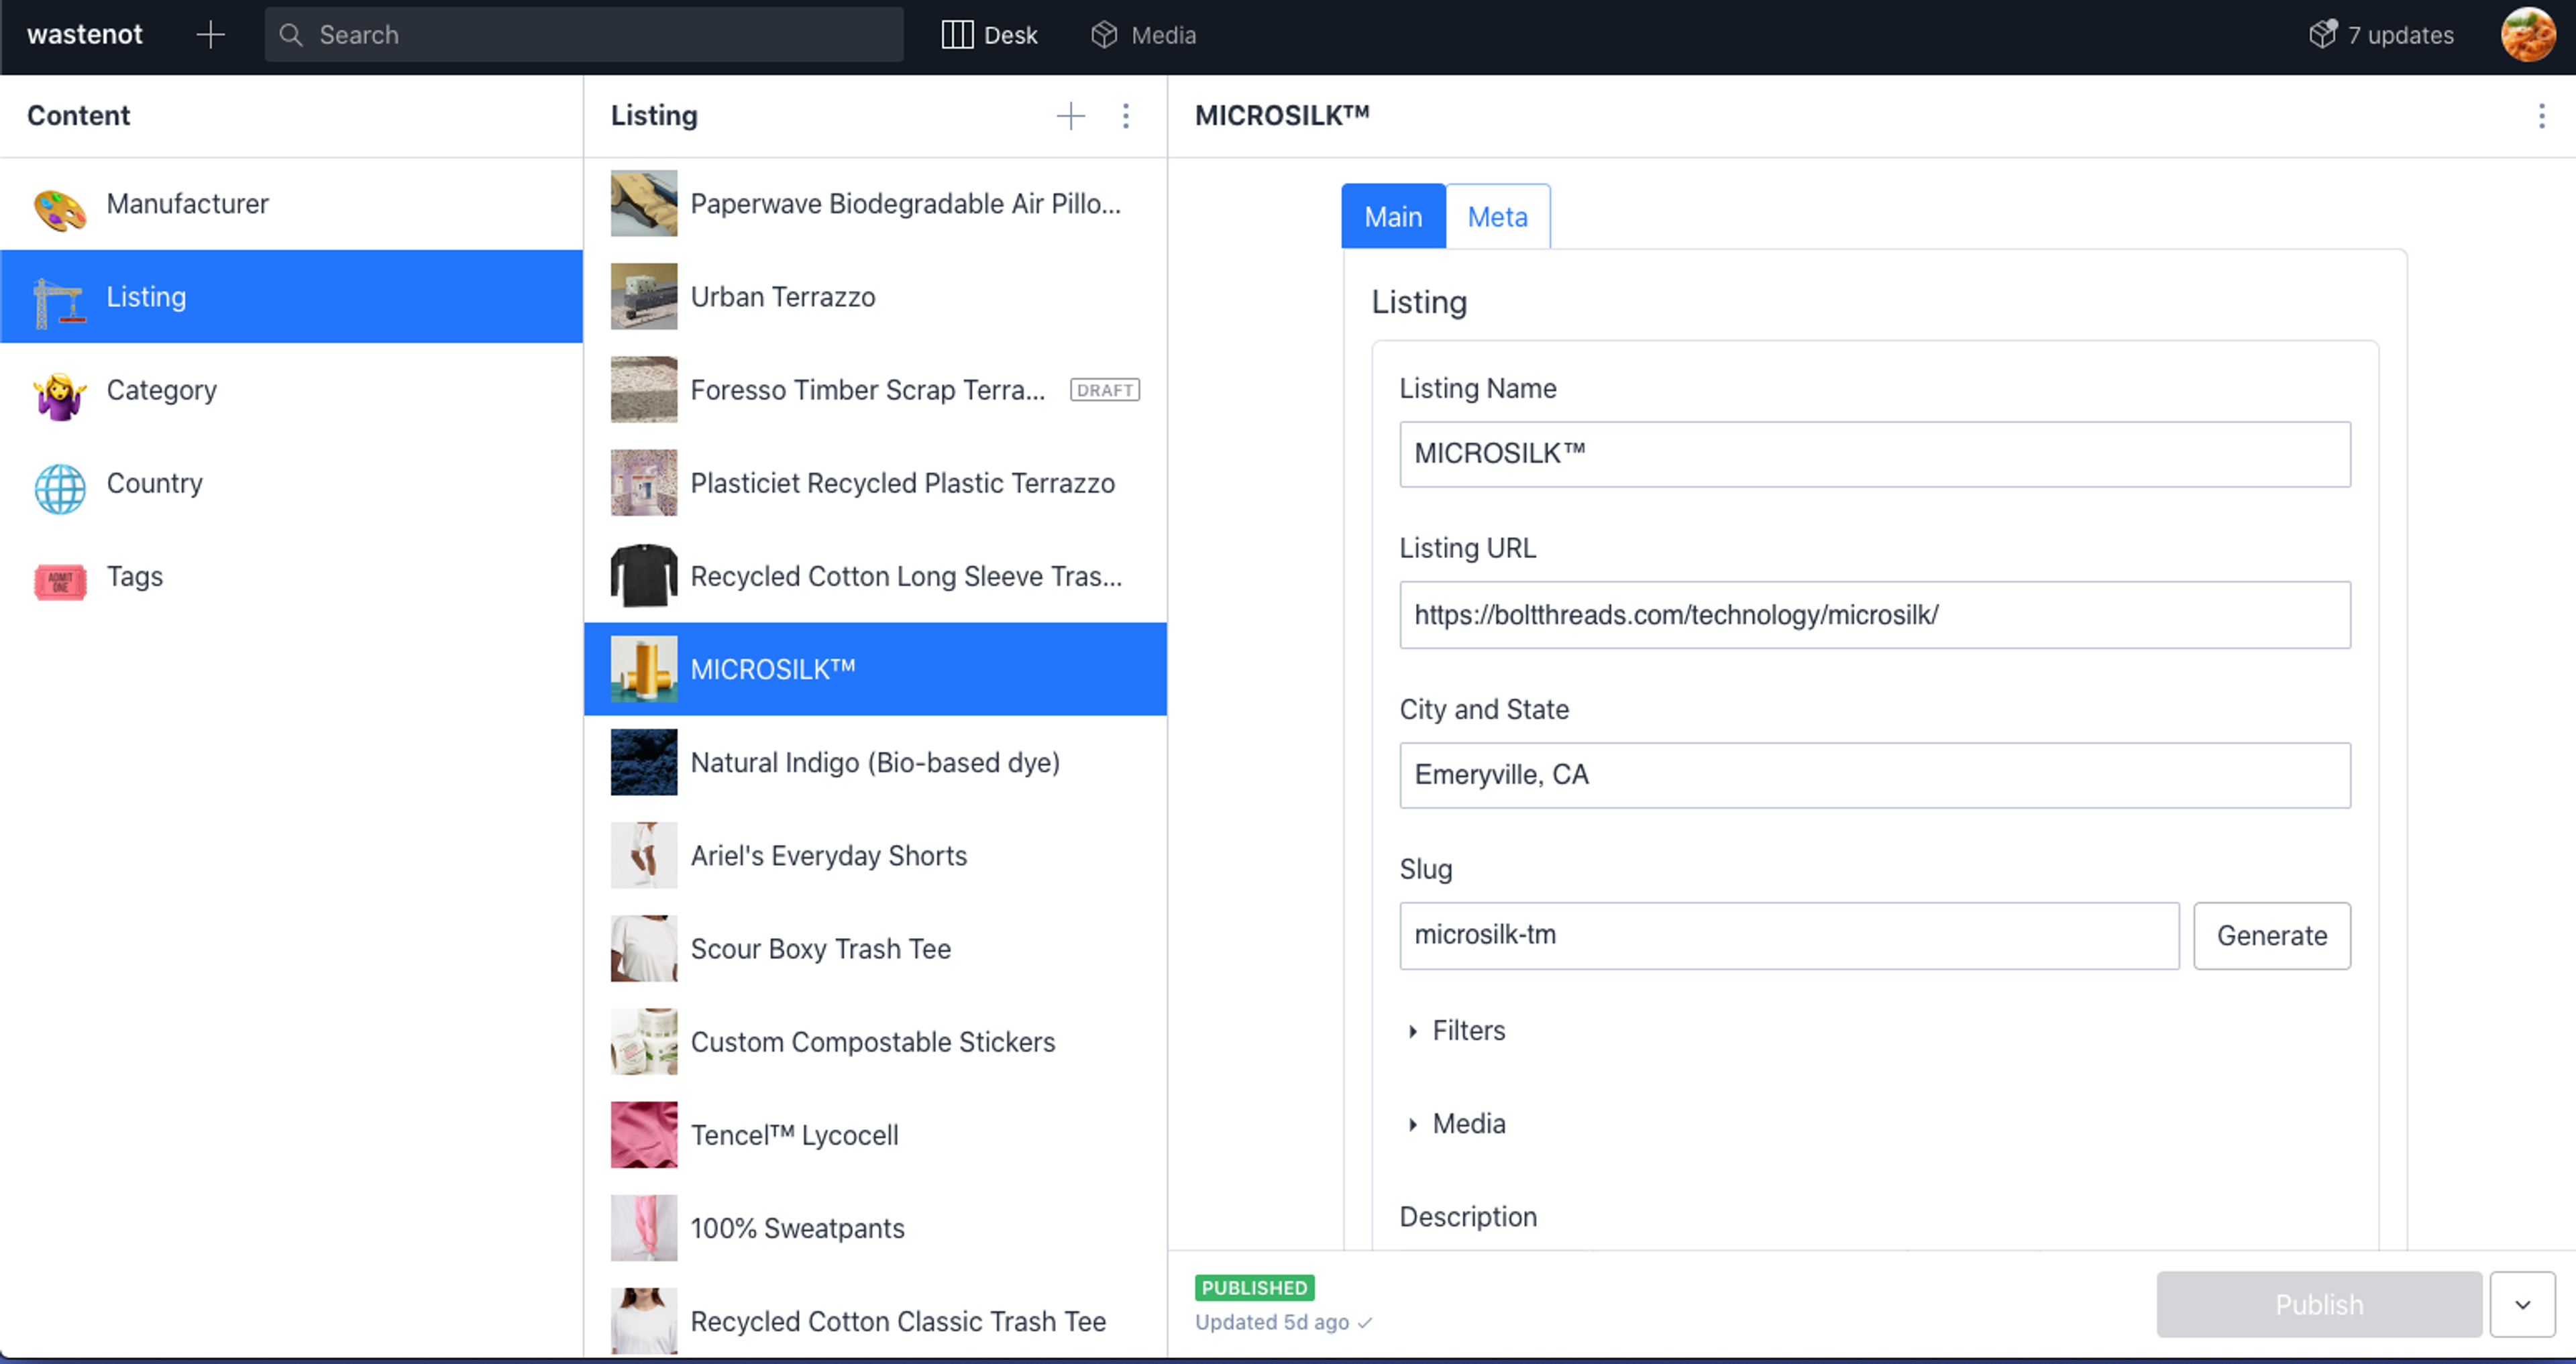Click the Generate slug button
The image size is (2576, 1364).
point(2271,936)
